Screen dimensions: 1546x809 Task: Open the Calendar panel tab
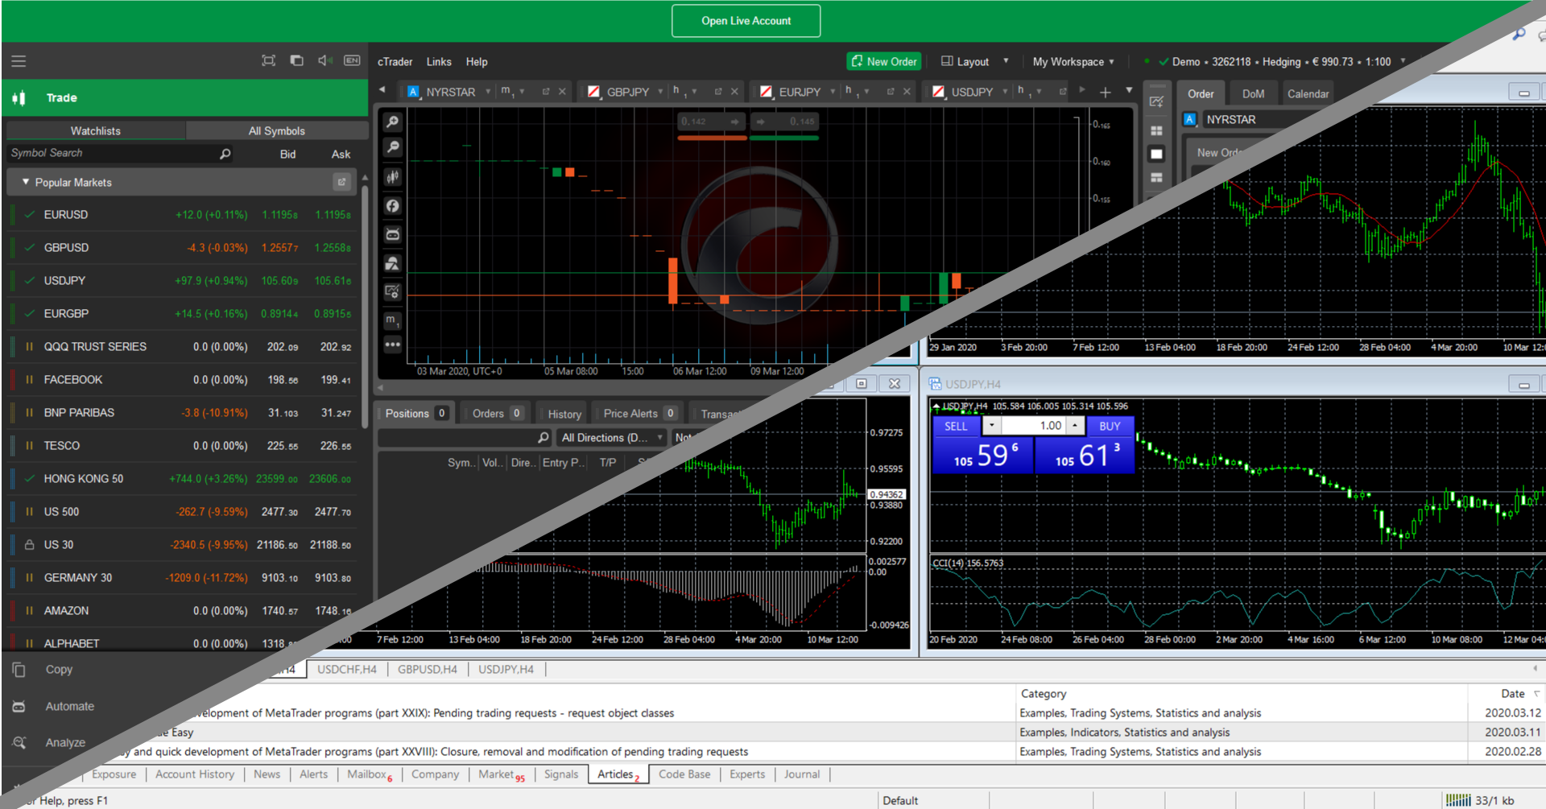tap(1308, 93)
